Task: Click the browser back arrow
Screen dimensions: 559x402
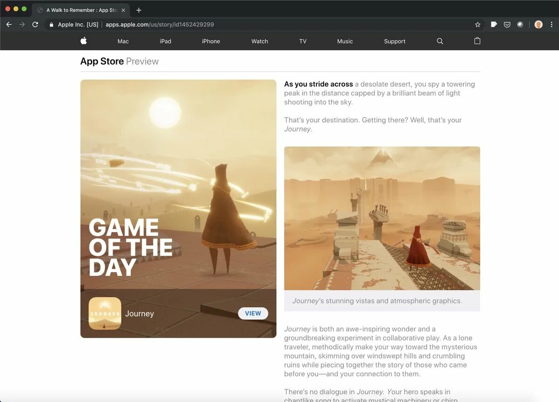Action: [x=9, y=25]
